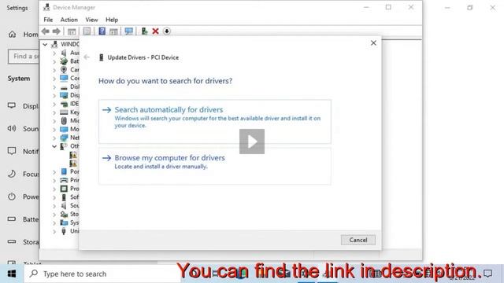Click the Focus assist moon icon in Settings

pos(12,174)
